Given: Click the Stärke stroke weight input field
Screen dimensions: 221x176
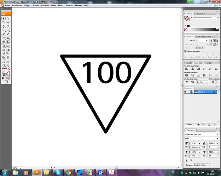Looking at the screenshot, I should point(202,40).
